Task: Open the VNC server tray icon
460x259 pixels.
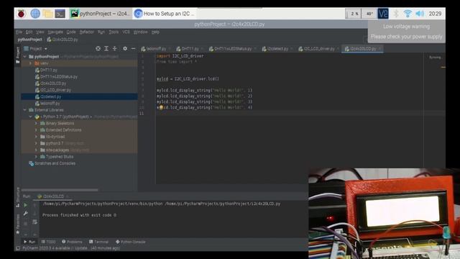Action: point(383,14)
